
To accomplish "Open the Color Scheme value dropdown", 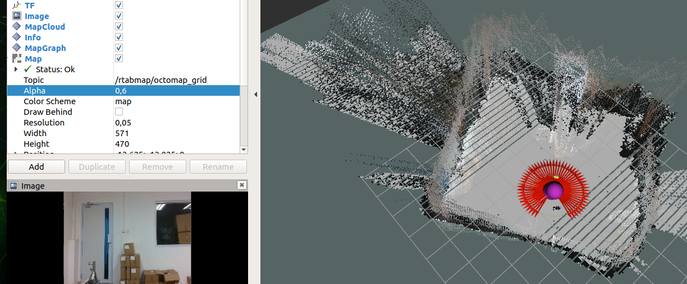I will click(x=175, y=101).
